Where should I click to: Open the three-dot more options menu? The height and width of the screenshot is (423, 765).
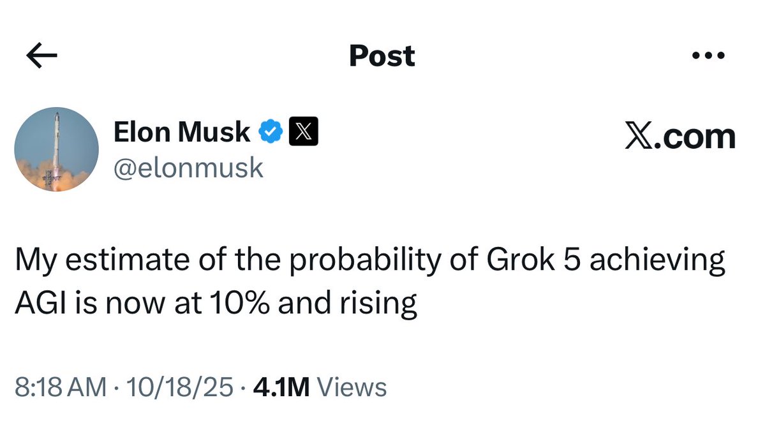(709, 56)
